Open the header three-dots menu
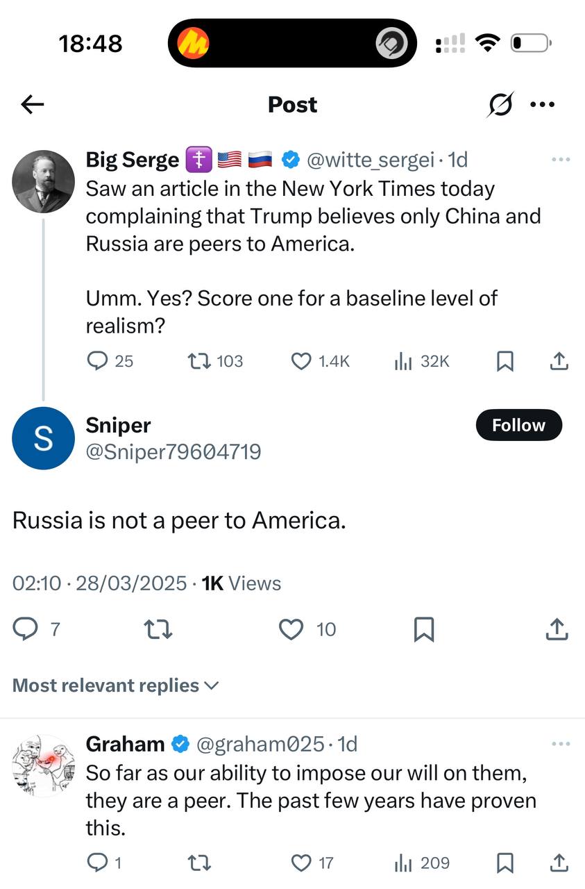Viewport: 585px width, 889px height. [x=542, y=105]
